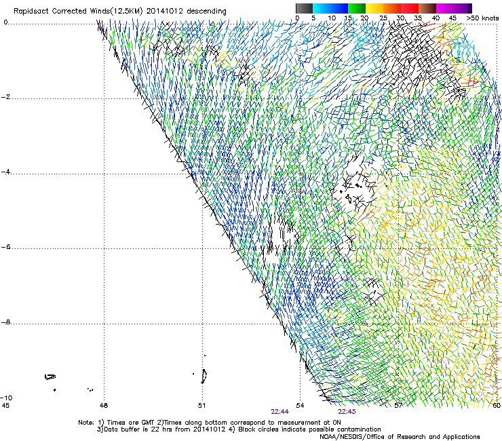Click the island outline near 46E, 9S
The image size is (502, 441).
[x=50, y=377]
